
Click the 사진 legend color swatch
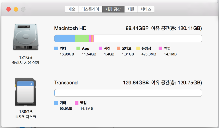click(x=100, y=48)
